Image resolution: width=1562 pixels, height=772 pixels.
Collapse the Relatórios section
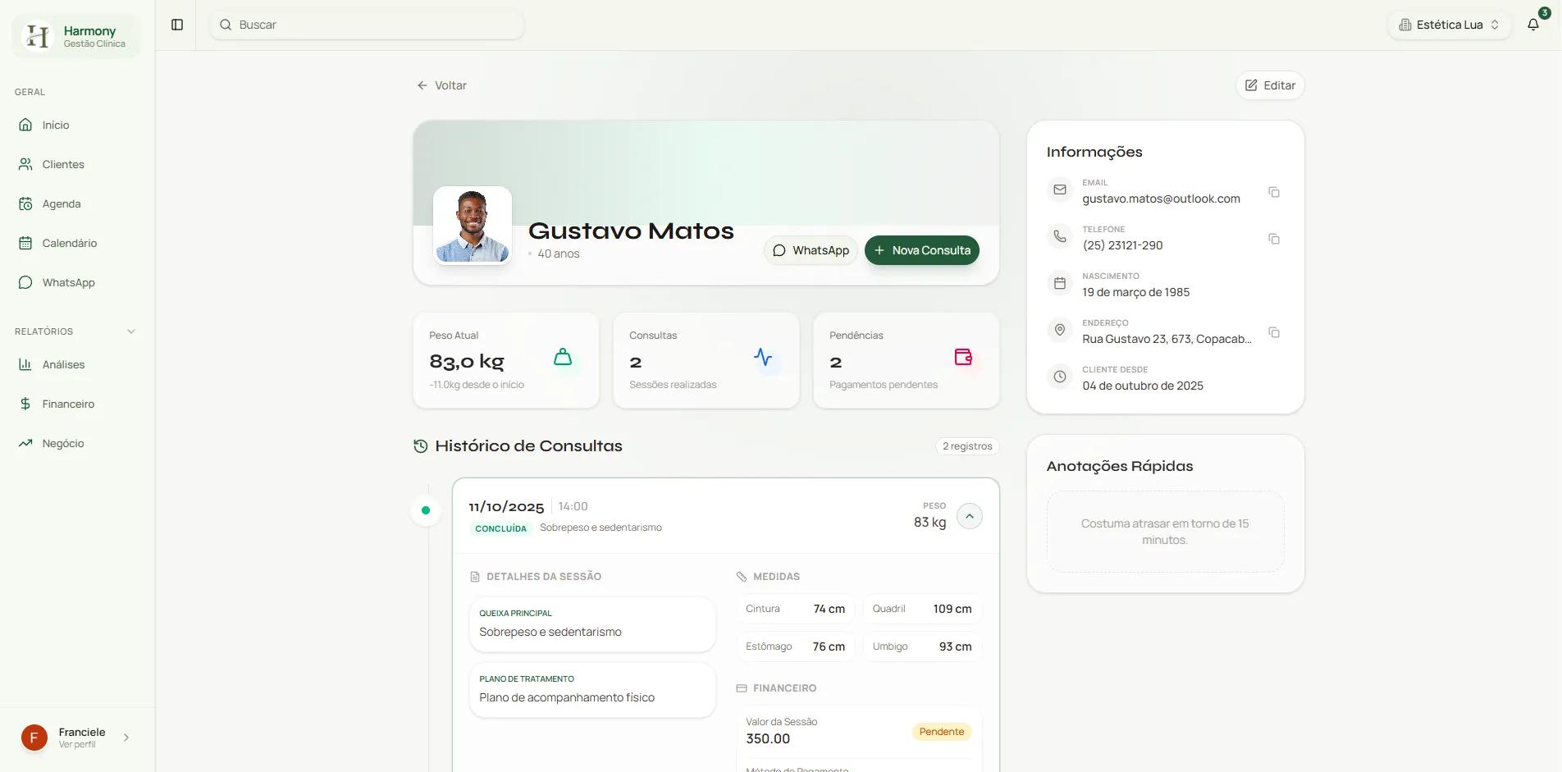click(x=130, y=331)
